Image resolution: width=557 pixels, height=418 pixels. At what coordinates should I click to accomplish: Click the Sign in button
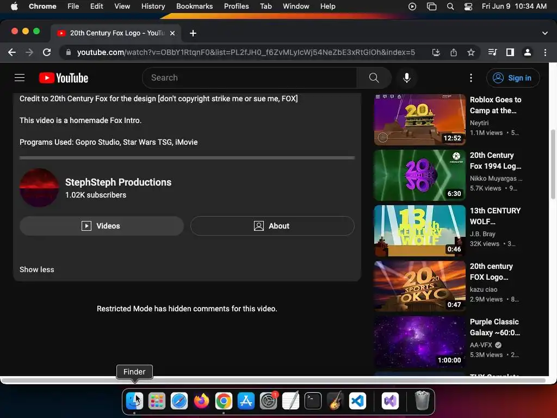(513, 78)
